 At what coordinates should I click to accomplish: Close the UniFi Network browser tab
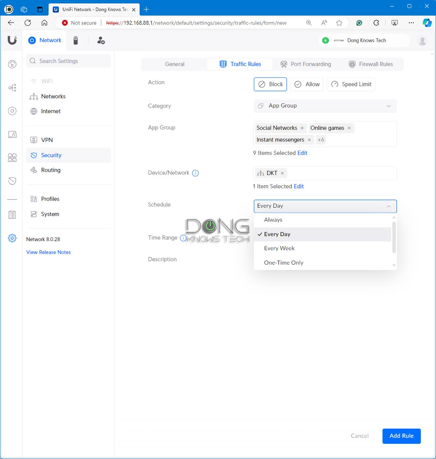pyautogui.click(x=134, y=9)
